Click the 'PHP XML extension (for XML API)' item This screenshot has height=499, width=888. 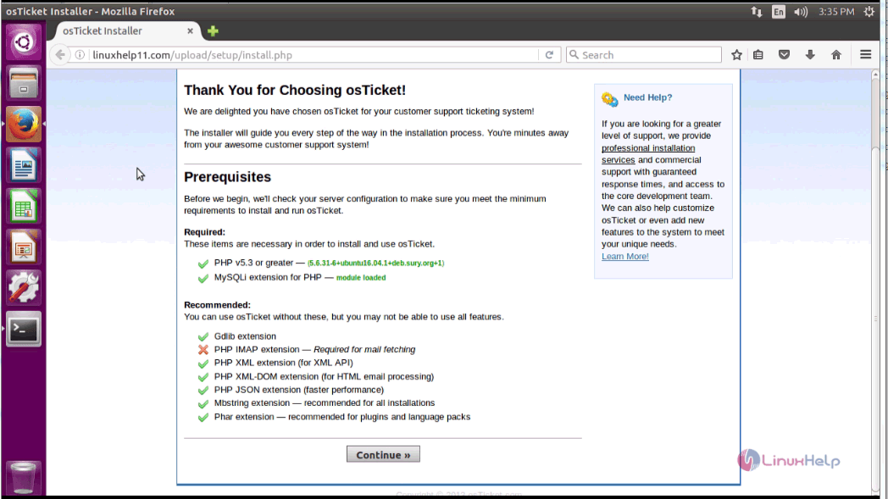click(283, 363)
